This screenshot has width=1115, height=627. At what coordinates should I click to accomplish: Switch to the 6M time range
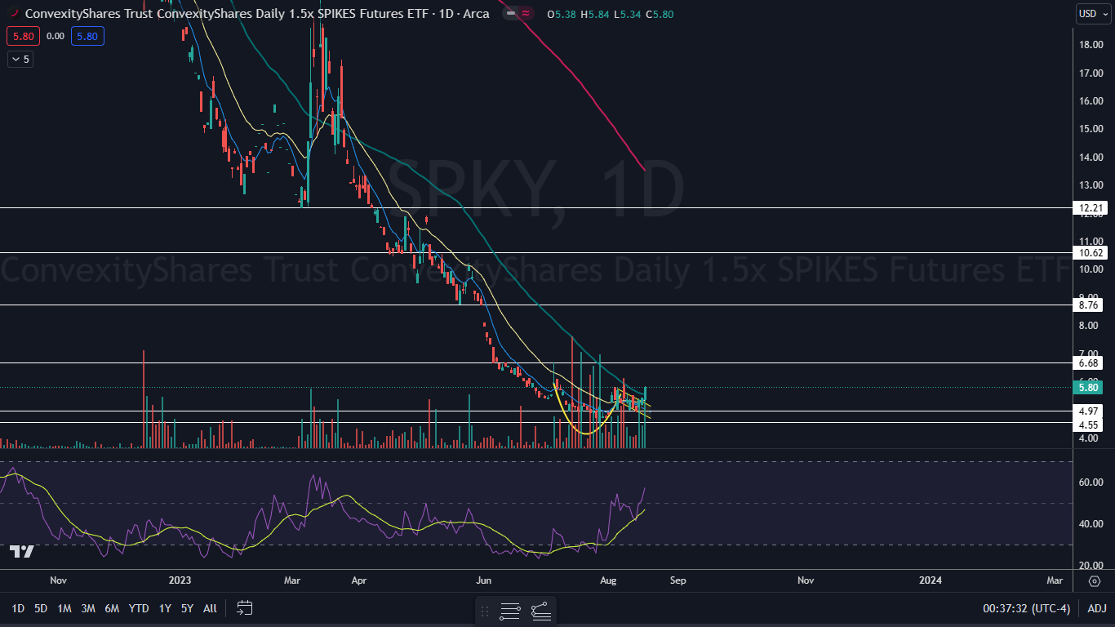coord(113,608)
